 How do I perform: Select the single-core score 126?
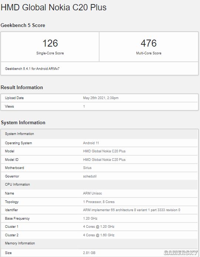tap(50, 43)
